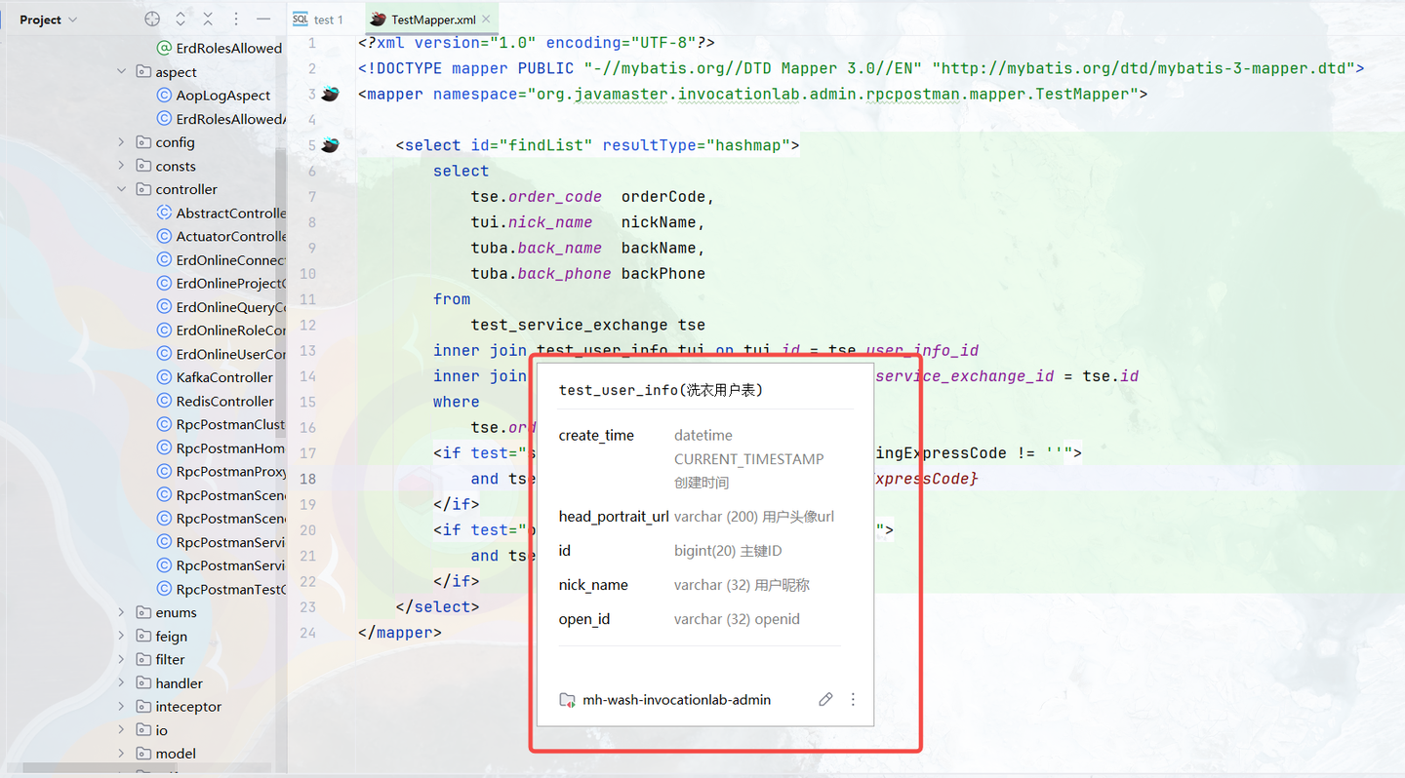Open the Project panel options kebab menu

coord(234,19)
